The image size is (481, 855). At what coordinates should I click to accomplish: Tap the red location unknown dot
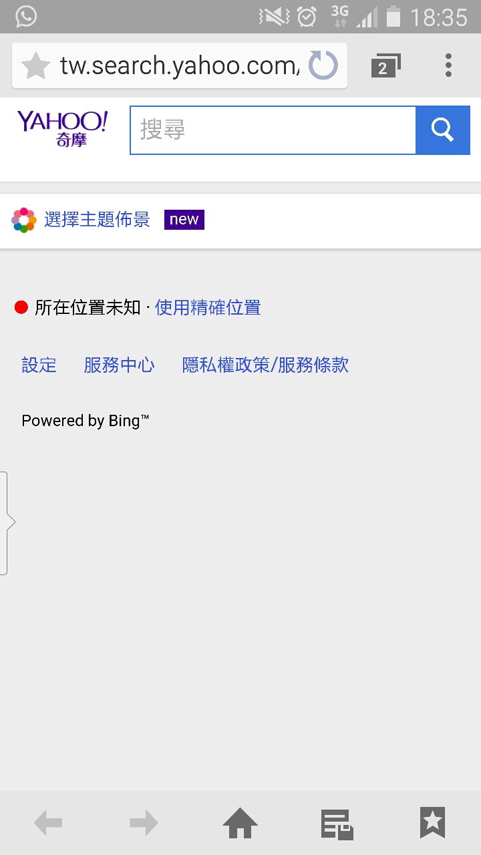(21, 308)
